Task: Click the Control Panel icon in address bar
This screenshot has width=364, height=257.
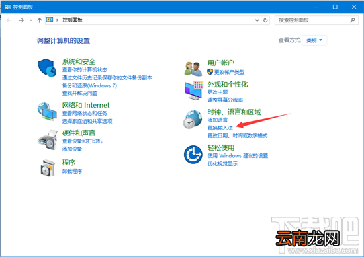Action: pos(50,20)
